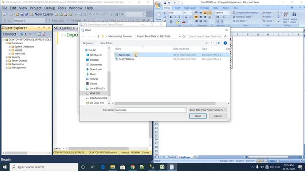The image size is (305, 171).
Task: Open the address bar previous locations dropdown
Action: (x=180, y=36)
